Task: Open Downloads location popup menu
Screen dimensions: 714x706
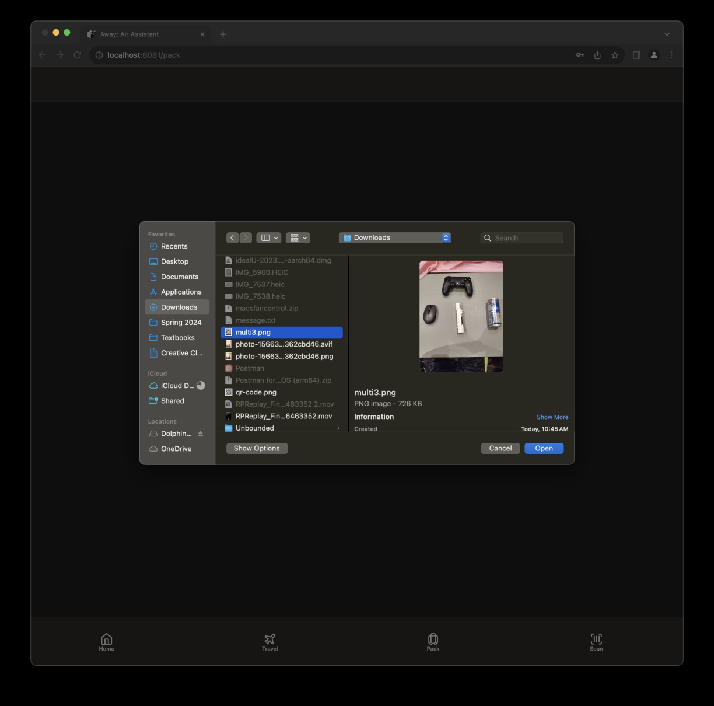Action: [395, 238]
